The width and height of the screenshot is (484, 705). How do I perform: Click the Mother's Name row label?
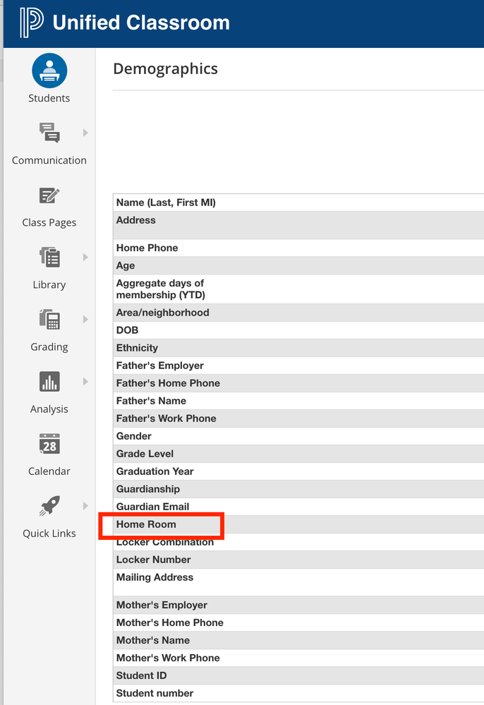(x=153, y=640)
